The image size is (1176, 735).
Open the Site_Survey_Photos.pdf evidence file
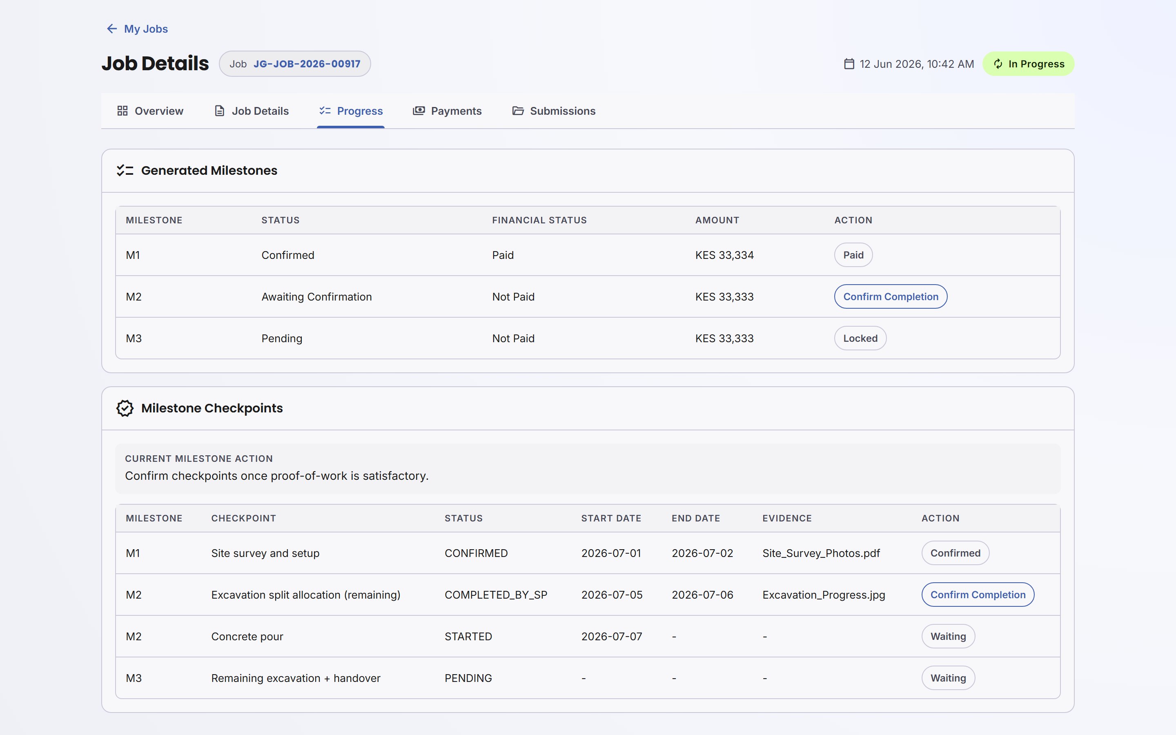(821, 553)
